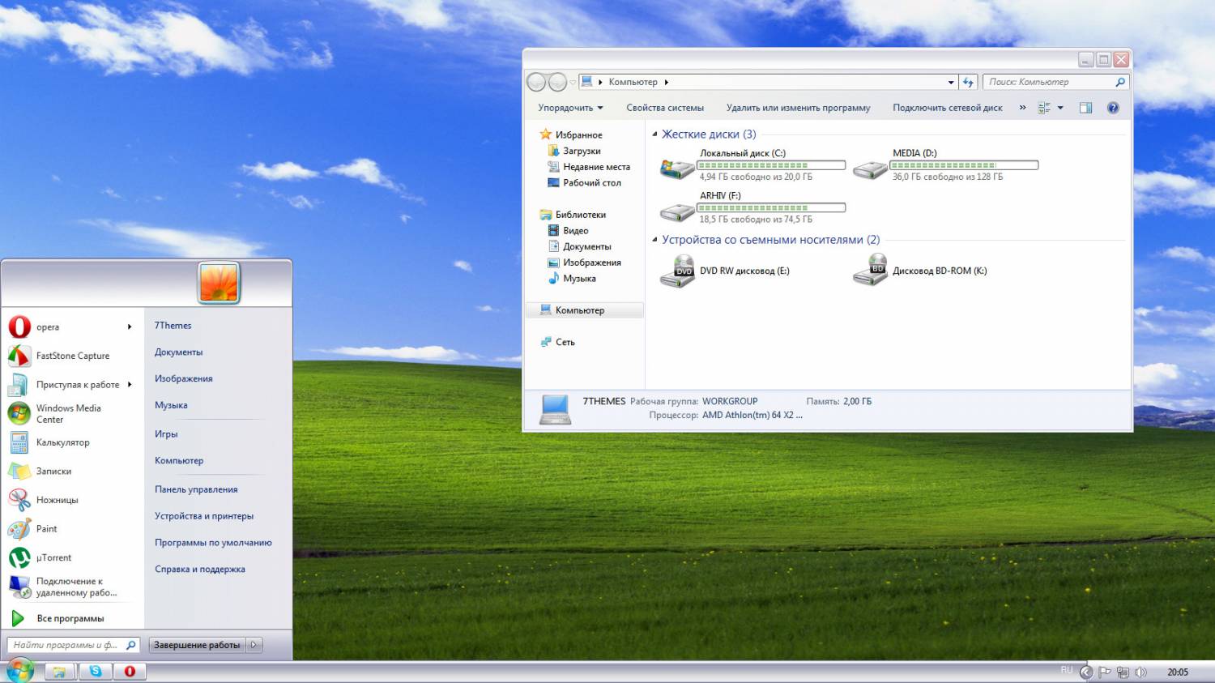Open Skype from the taskbar
1215x683 pixels.
[96, 671]
